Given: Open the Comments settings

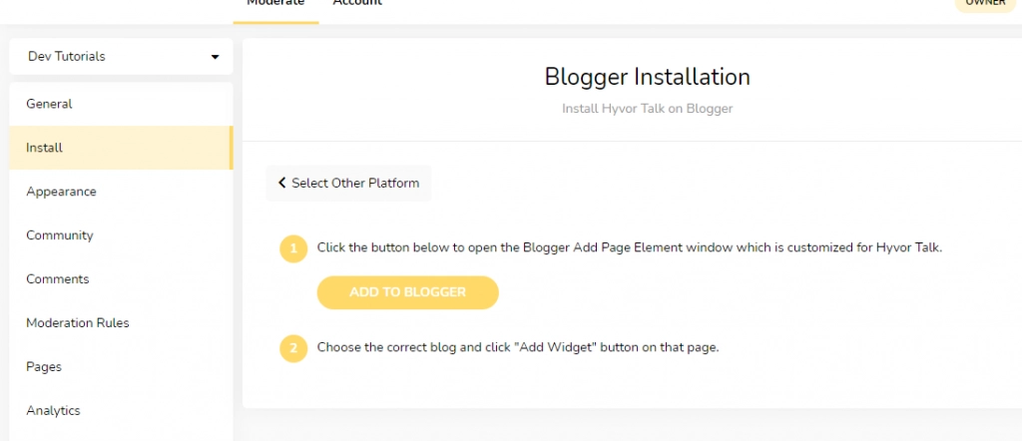Looking at the screenshot, I should pos(121,278).
